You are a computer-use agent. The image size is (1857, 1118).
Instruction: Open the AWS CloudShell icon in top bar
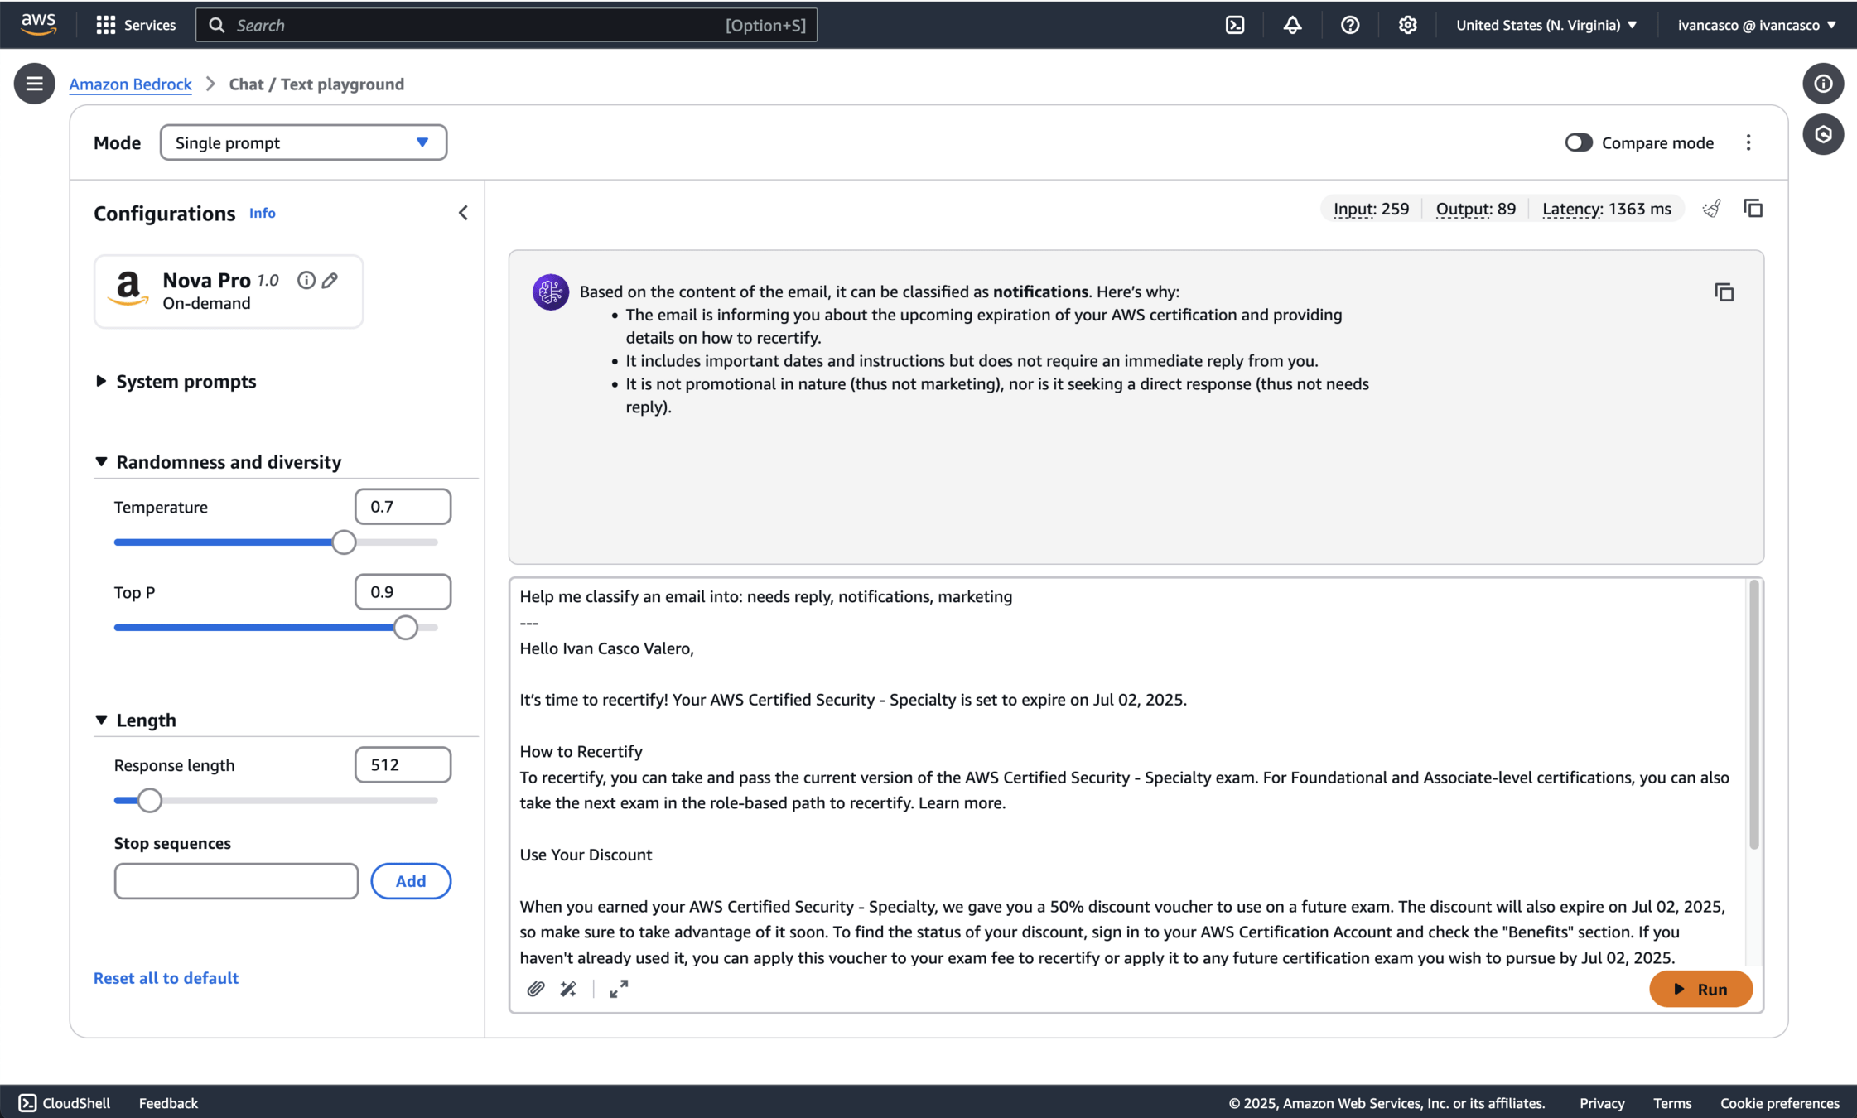1235,25
